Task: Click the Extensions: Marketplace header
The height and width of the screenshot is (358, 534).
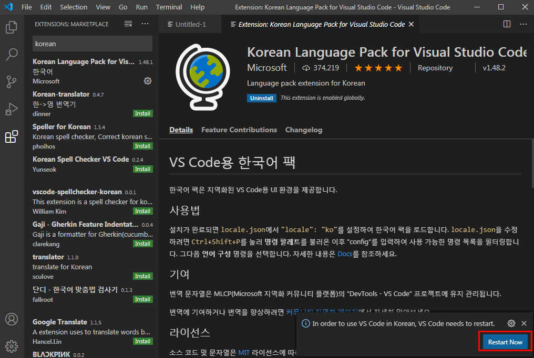Action: pos(71,24)
